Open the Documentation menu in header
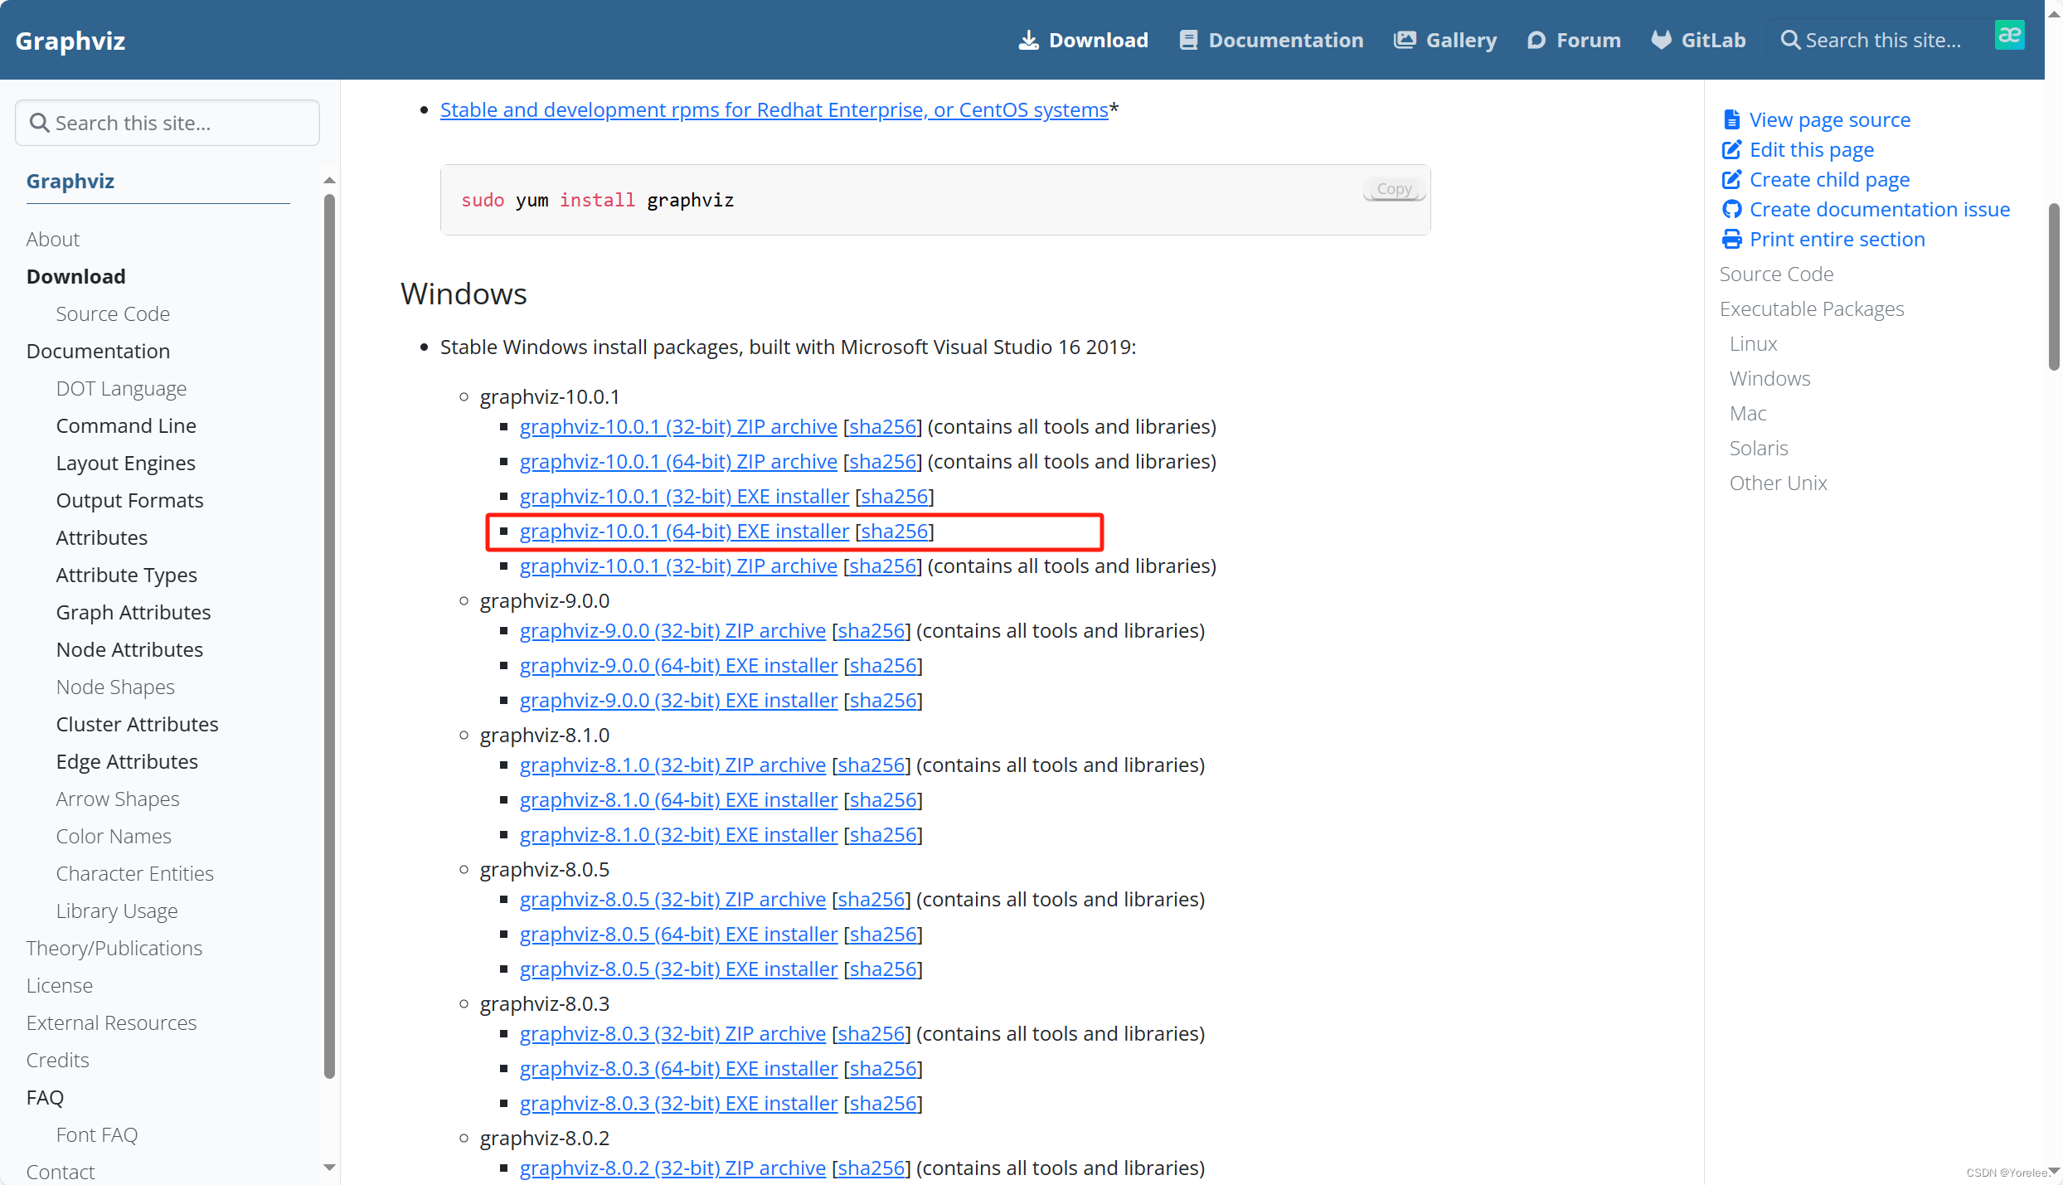This screenshot has height=1185, width=2063. tap(1271, 40)
